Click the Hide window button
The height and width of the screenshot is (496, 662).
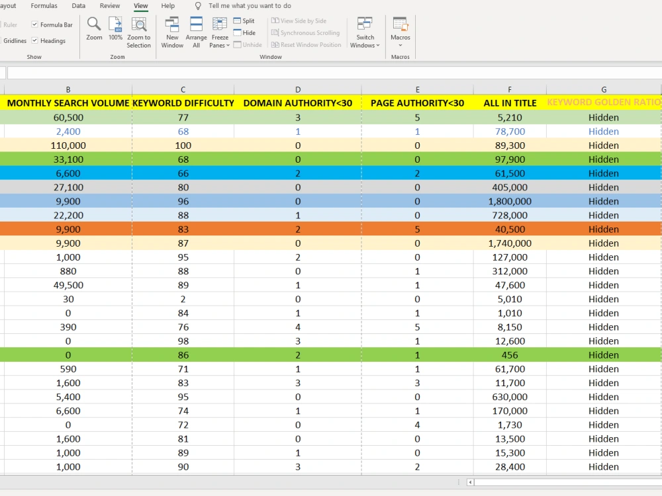coord(244,32)
